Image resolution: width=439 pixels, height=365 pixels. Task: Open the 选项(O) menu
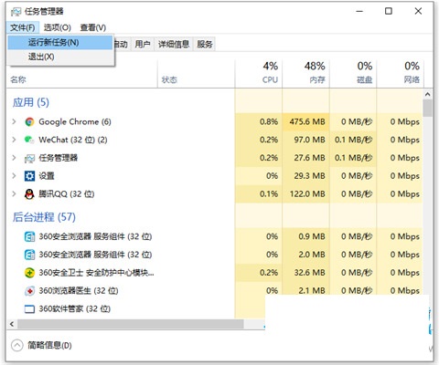pyautogui.click(x=58, y=27)
